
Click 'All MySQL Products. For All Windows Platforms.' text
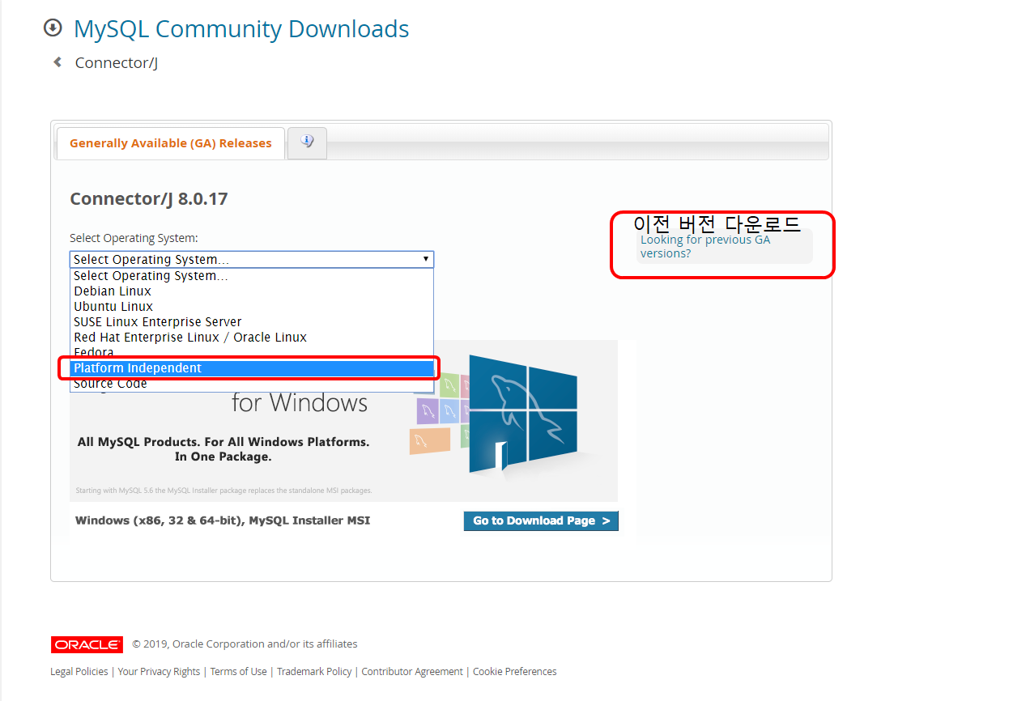pyautogui.click(x=223, y=442)
